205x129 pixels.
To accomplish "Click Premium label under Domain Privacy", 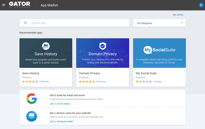I will coord(84,77).
